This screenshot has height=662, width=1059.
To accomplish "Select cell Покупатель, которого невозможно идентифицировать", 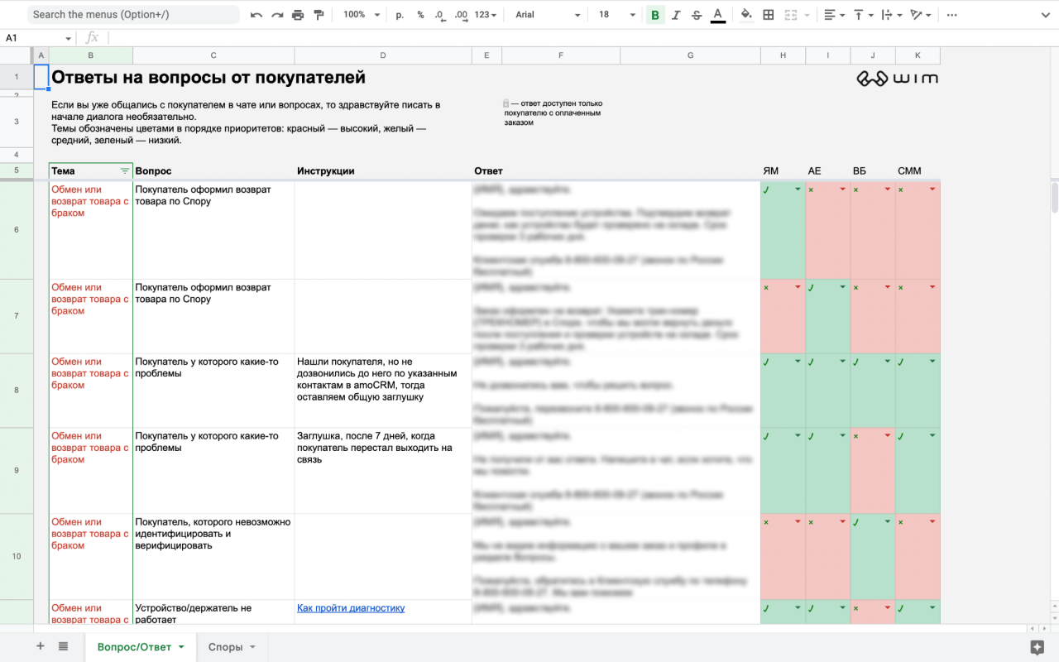I will 213,556.
